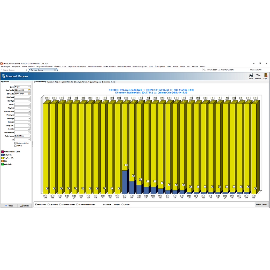Click the Kapat door icon
Screen dimensions: 270x270
point(265,75)
